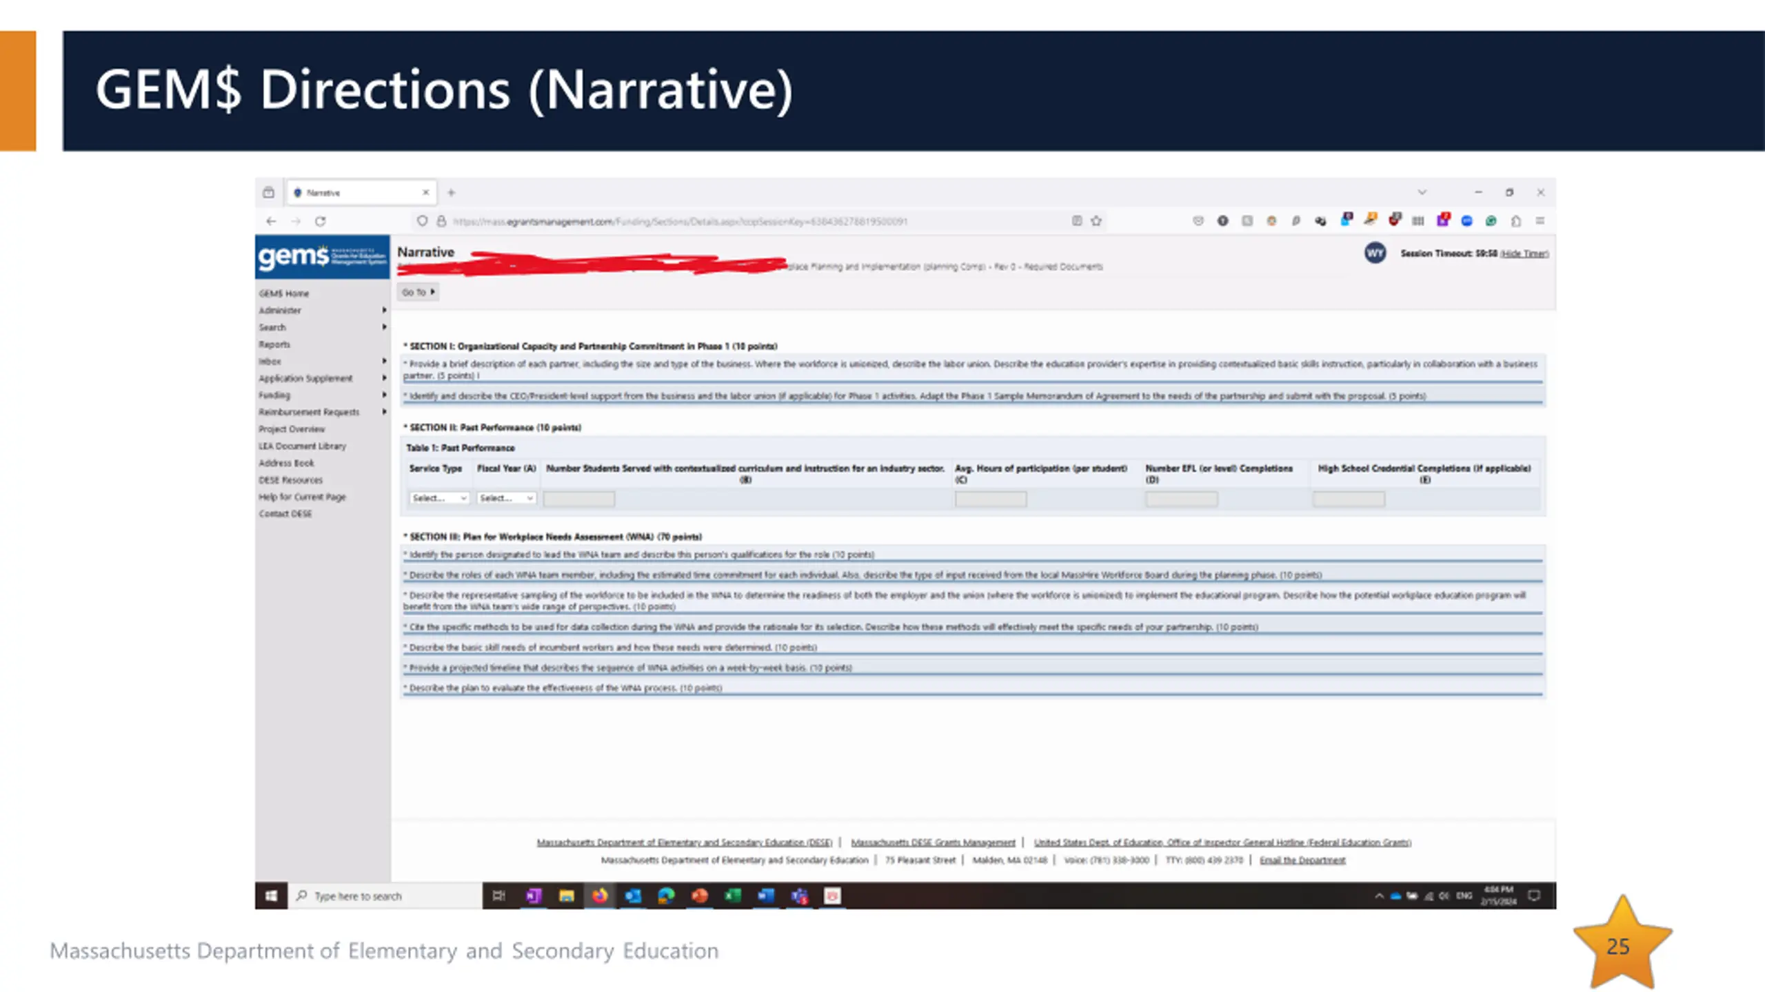Open the browser hamburger menu

coord(1540,221)
